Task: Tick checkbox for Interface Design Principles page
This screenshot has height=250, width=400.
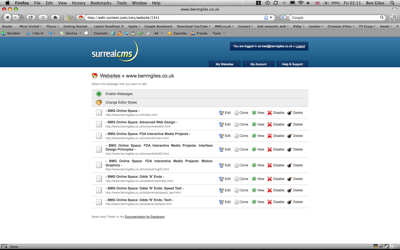Action: point(99,149)
